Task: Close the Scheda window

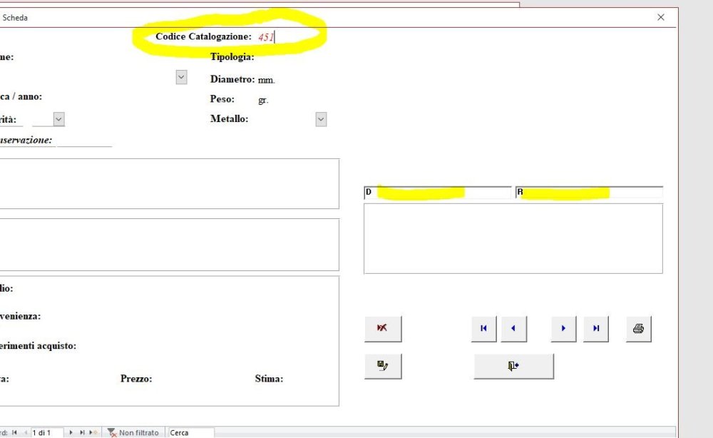Action: click(x=661, y=17)
